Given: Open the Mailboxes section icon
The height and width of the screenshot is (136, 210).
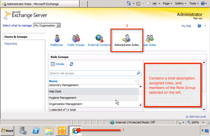Looking at the screenshot, I should [x=57, y=38].
